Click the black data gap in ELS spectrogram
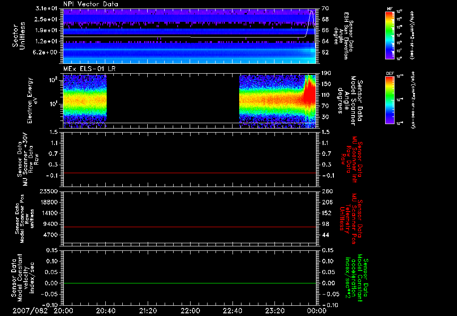Screen dimensions: 457x316 pyautogui.click(x=173, y=99)
